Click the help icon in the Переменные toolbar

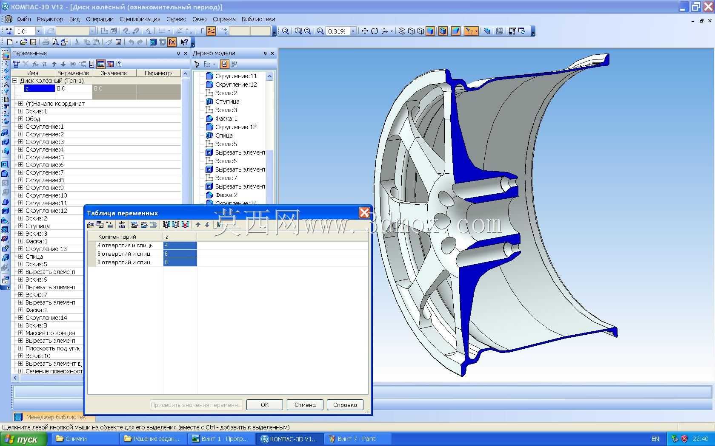pyautogui.click(x=120, y=64)
